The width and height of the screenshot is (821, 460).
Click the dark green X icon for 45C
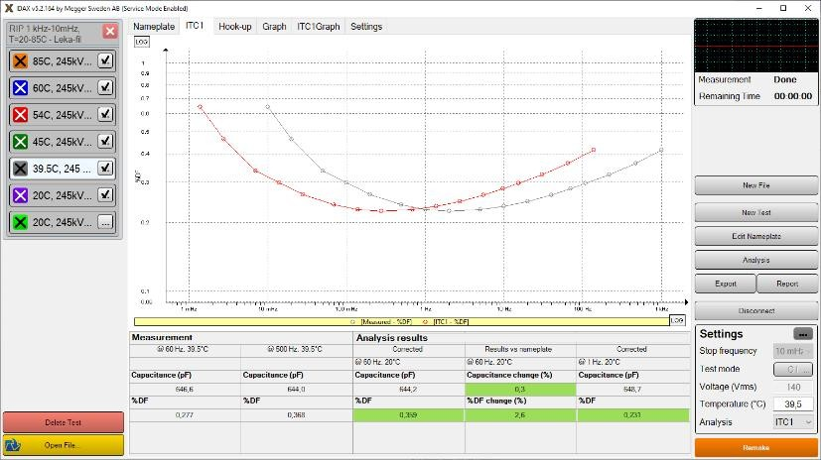point(19,141)
